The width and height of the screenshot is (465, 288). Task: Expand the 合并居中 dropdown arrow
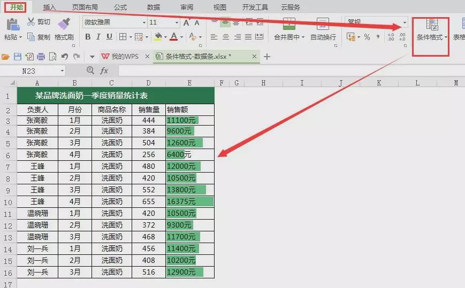pyautogui.click(x=303, y=37)
